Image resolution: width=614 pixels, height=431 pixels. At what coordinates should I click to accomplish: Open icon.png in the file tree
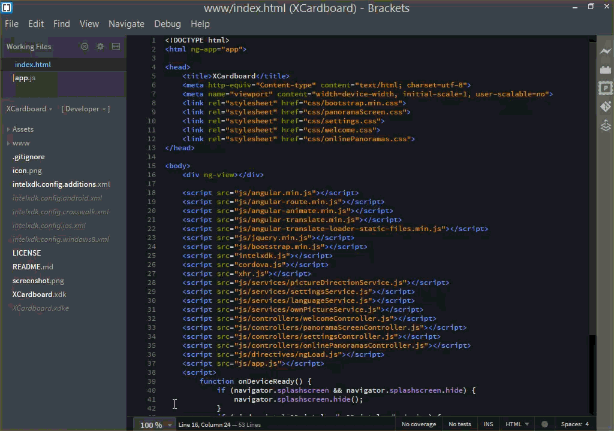tap(27, 171)
